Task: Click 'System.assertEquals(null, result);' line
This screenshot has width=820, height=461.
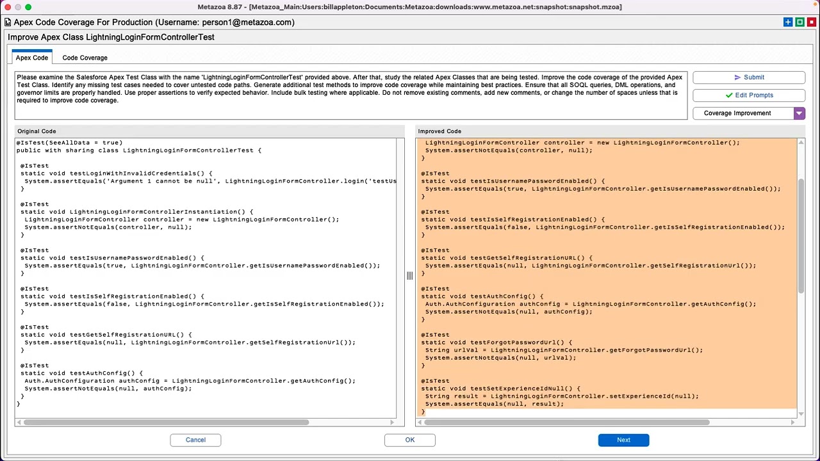Action: click(x=495, y=404)
